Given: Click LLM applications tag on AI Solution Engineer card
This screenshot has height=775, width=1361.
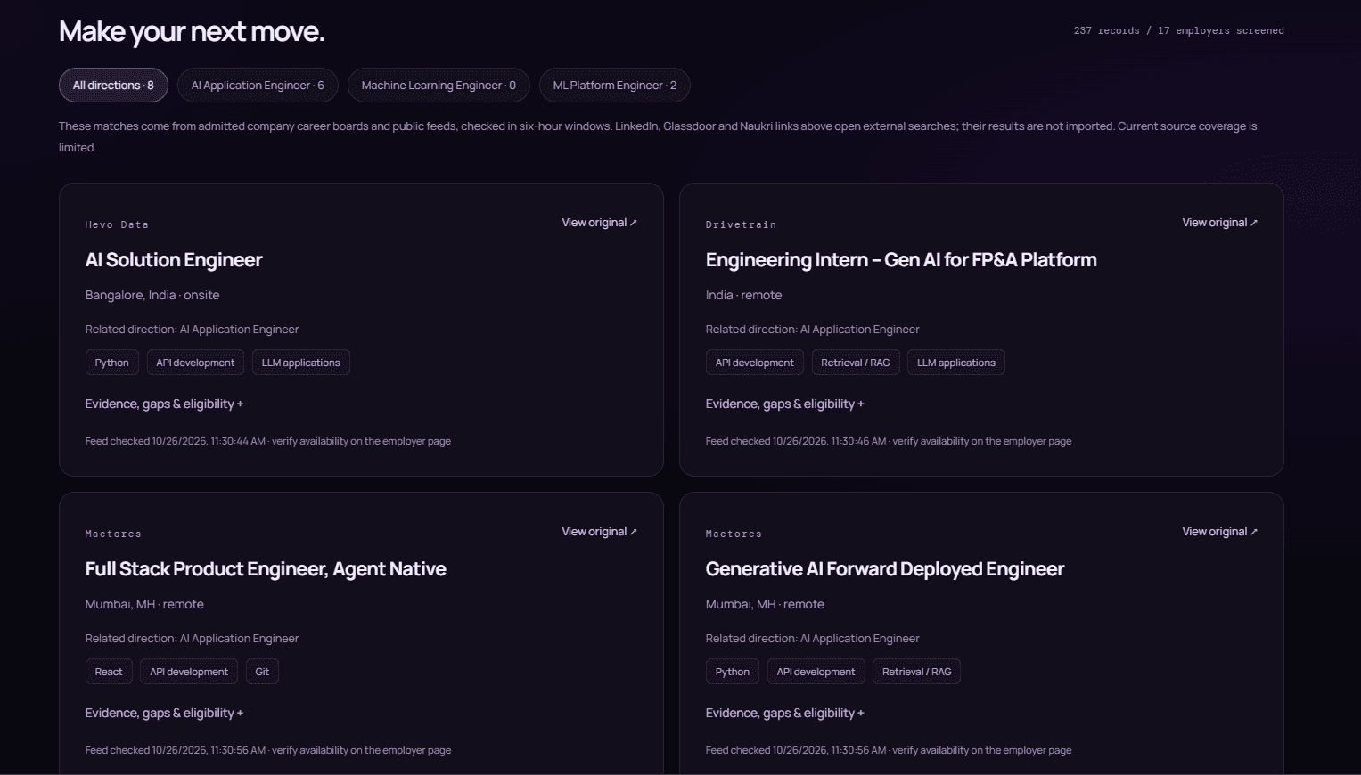Looking at the screenshot, I should (301, 363).
